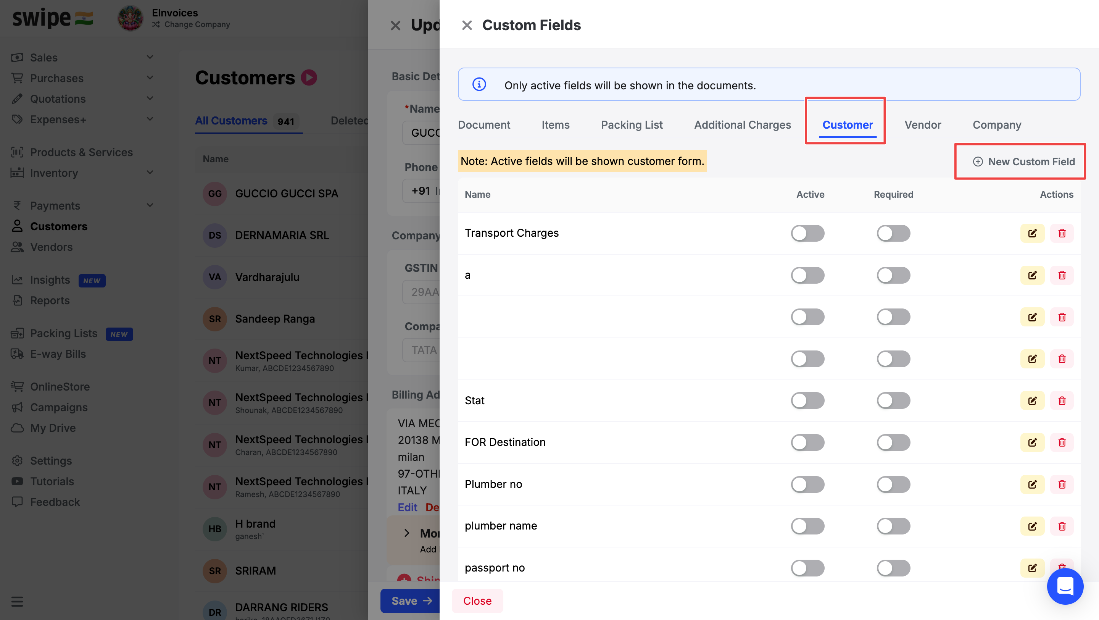The width and height of the screenshot is (1099, 620).
Task: Click the Save button
Action: click(x=411, y=601)
